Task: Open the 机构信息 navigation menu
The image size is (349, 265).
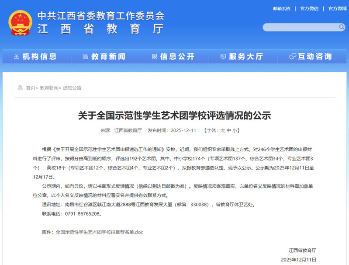Action: click(x=39, y=56)
